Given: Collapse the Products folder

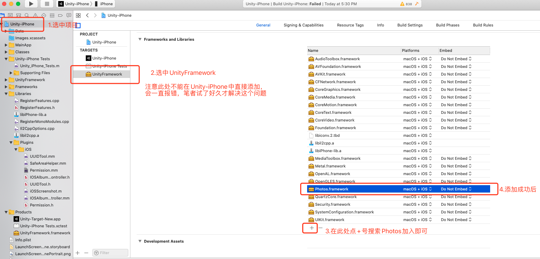Looking at the screenshot, I should pos(6,212).
